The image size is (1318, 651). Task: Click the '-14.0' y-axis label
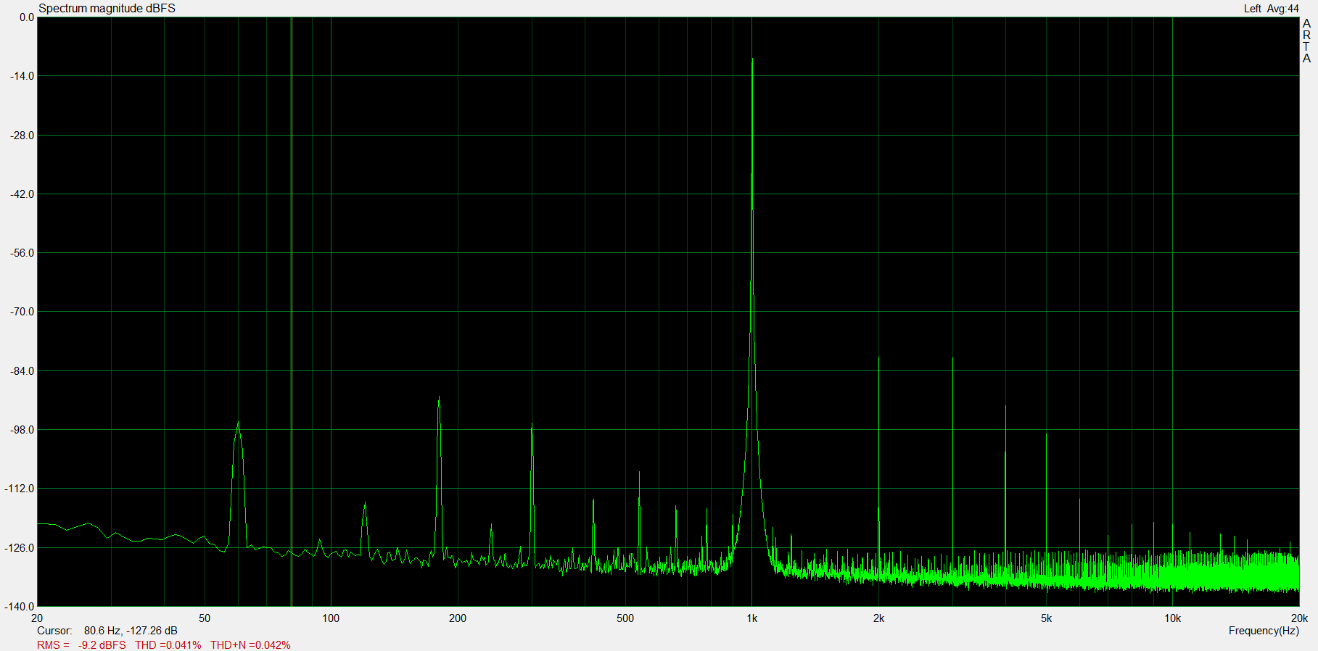coord(22,76)
